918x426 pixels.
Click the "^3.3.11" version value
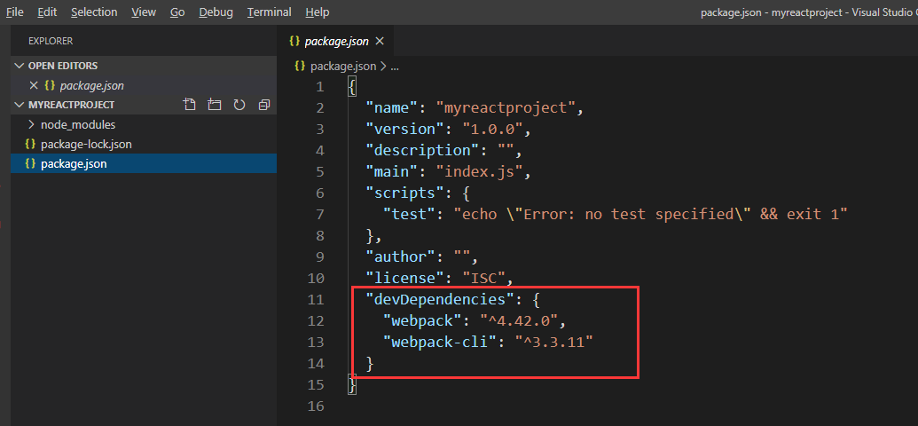pyautogui.click(x=553, y=343)
